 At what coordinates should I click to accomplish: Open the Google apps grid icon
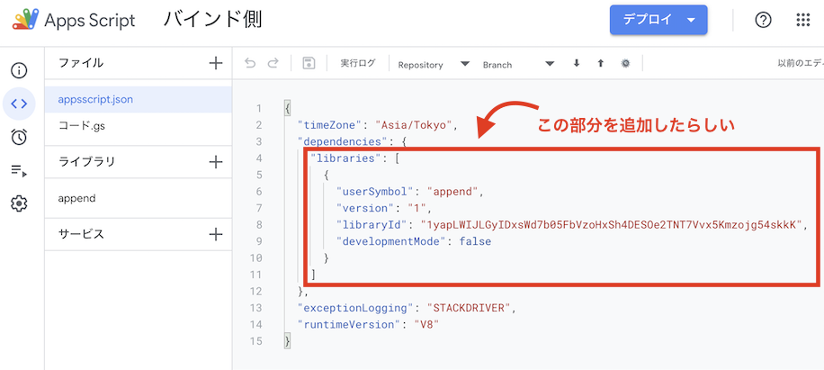coord(803,20)
